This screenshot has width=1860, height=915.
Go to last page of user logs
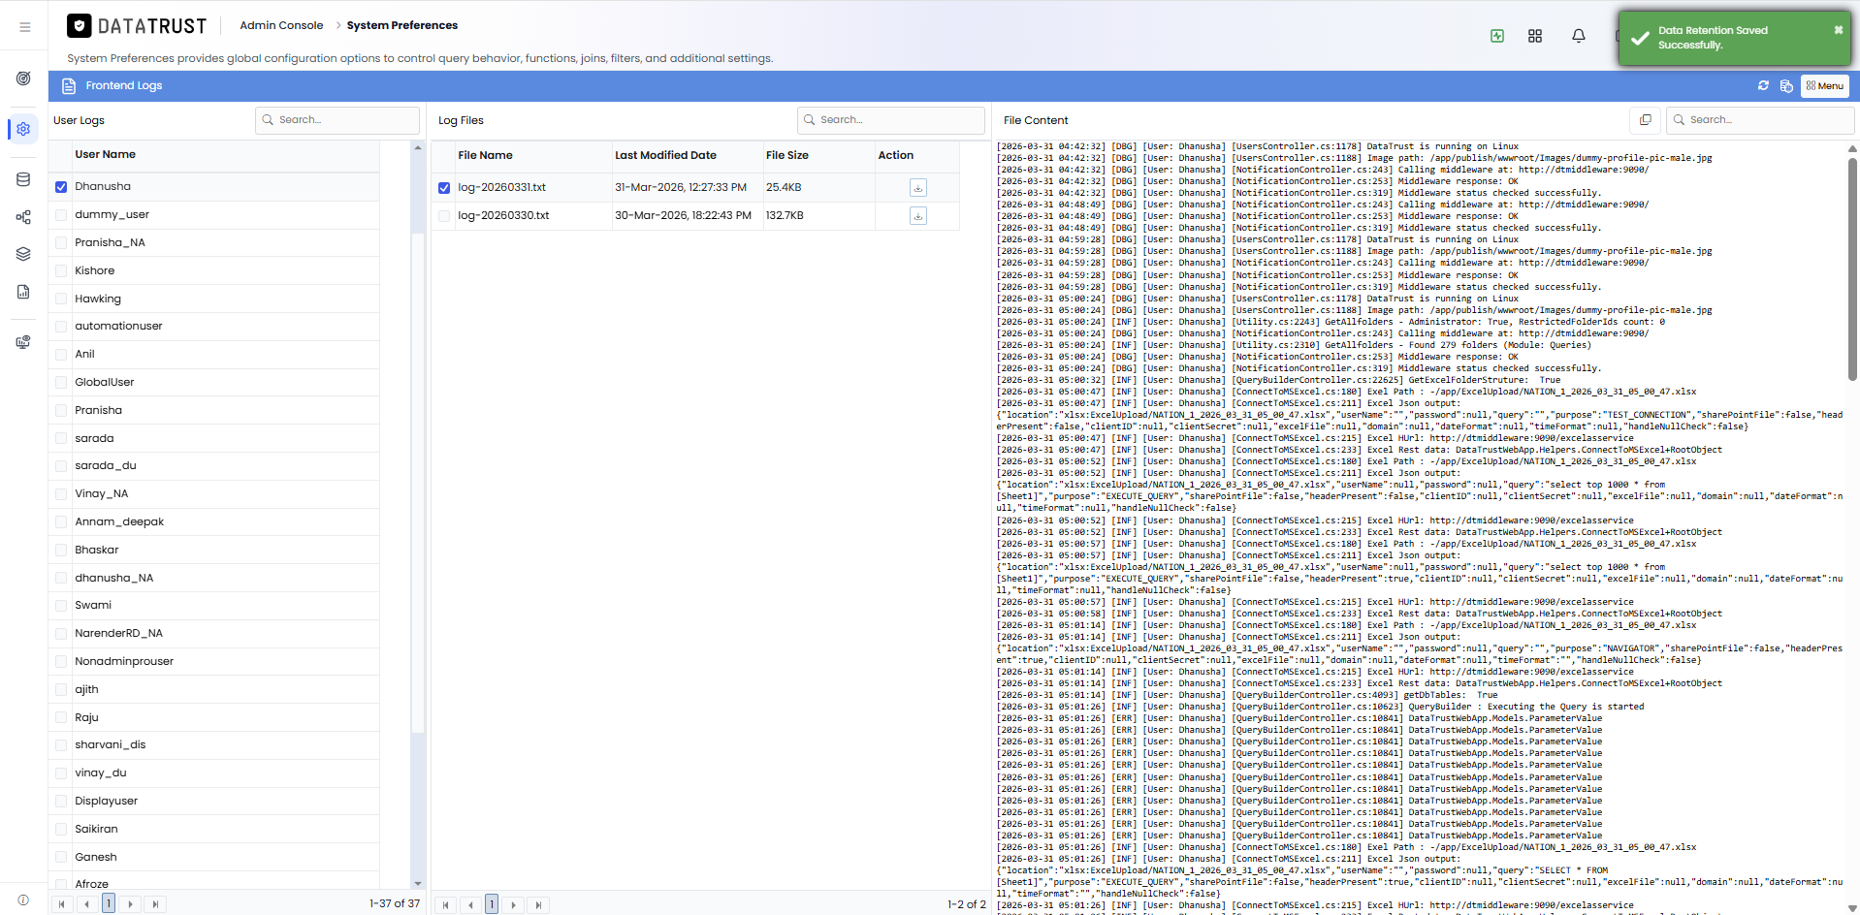coord(155,904)
